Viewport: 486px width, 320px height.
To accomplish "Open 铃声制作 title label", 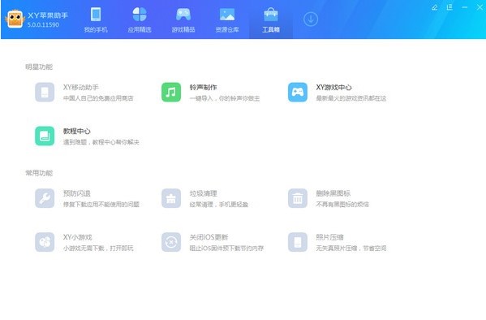I will tap(203, 87).
